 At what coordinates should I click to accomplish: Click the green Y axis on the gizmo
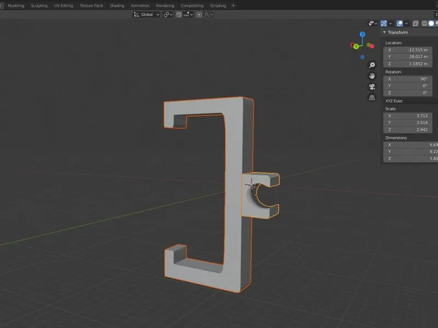coord(356,46)
